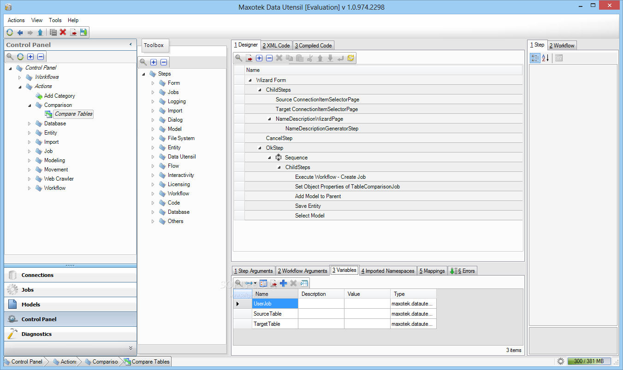The height and width of the screenshot is (370, 623).
Task: Switch to Workflow tab in right panel
Action: click(562, 46)
